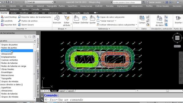The height and width of the screenshot is (103, 183).
Task: Click the LandXML import icon
Action: tap(2, 21)
